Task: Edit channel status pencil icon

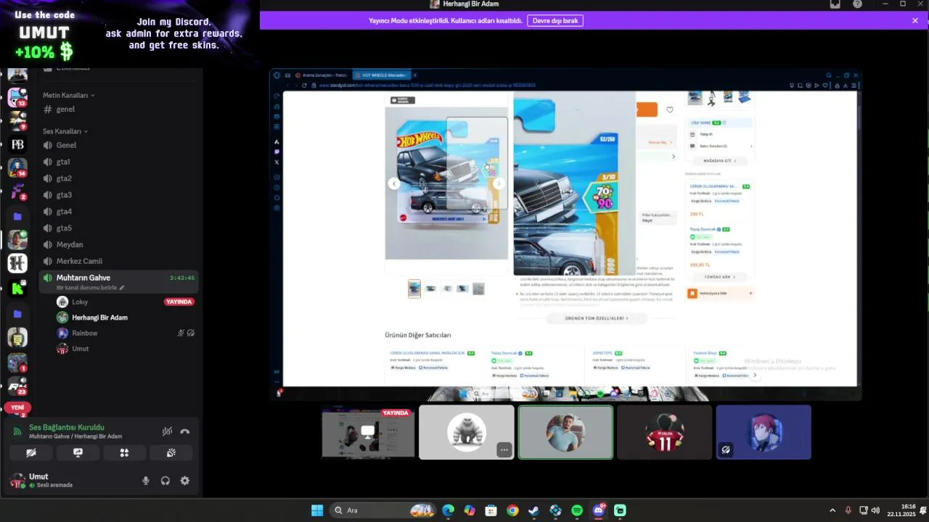Action: coord(122,288)
